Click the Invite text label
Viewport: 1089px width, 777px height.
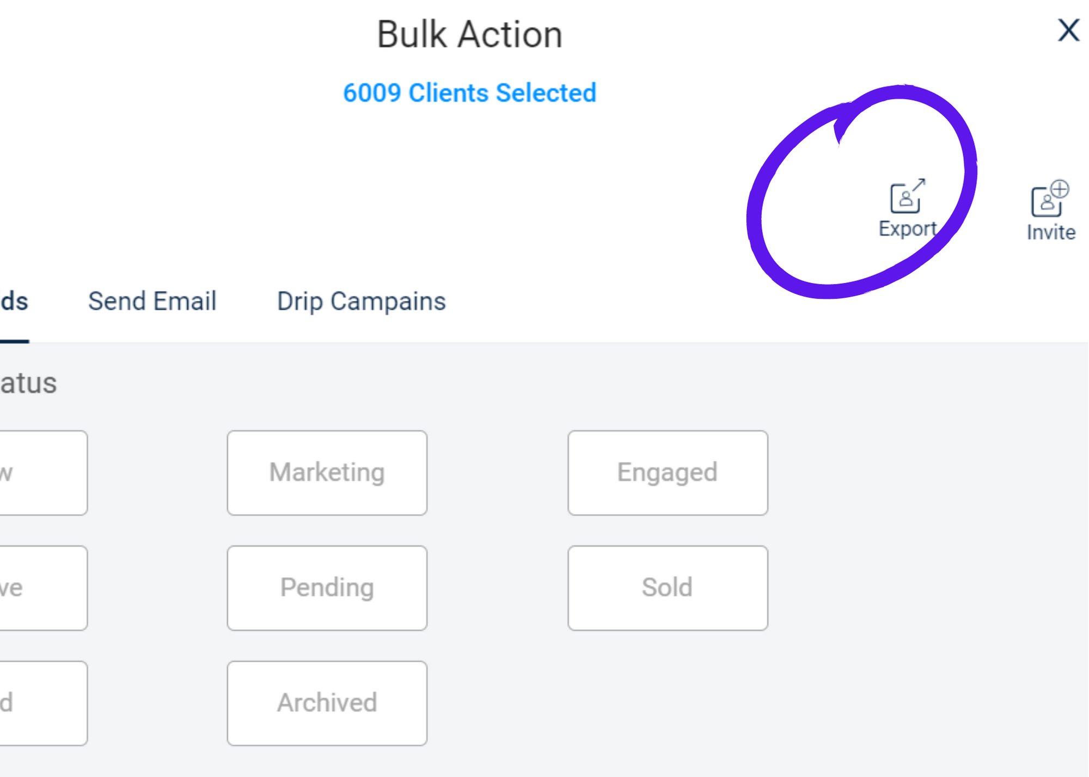1051,232
